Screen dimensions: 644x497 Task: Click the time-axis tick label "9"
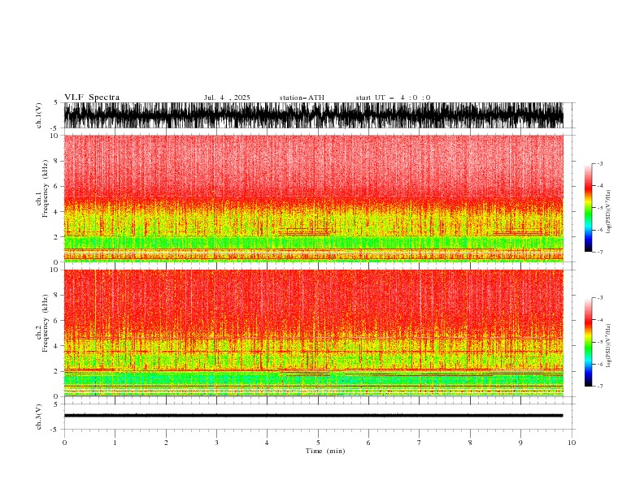click(x=520, y=443)
